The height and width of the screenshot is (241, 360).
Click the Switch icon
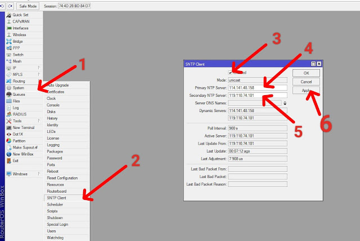(x=9, y=55)
